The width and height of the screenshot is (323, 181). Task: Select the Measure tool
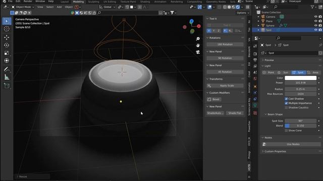coord(7,77)
